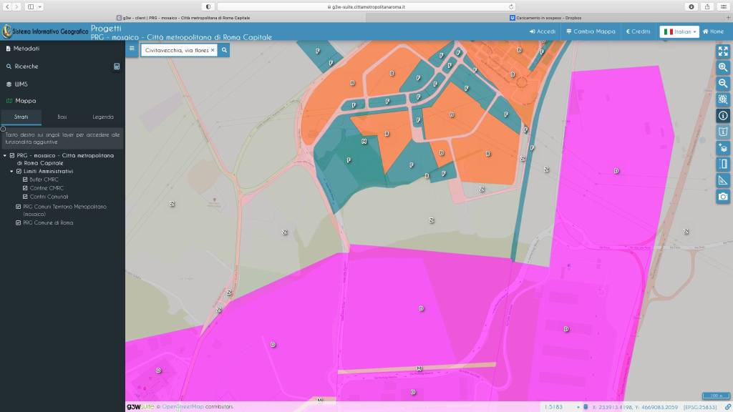Activate the zoom-to-box tool
The image size is (733, 412).
click(723, 99)
